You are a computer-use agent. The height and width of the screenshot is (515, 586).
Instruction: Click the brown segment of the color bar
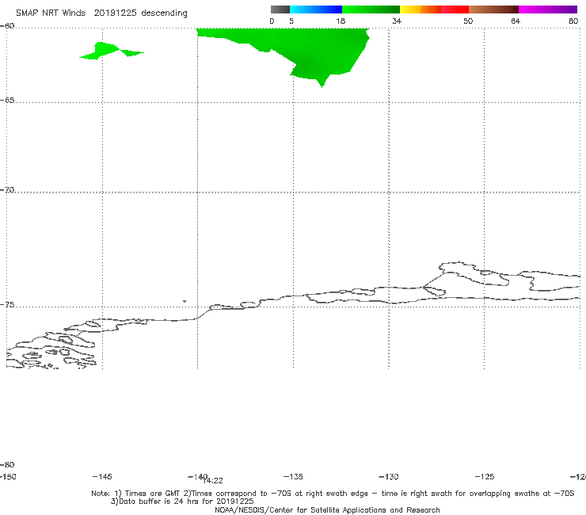pyautogui.click(x=493, y=10)
